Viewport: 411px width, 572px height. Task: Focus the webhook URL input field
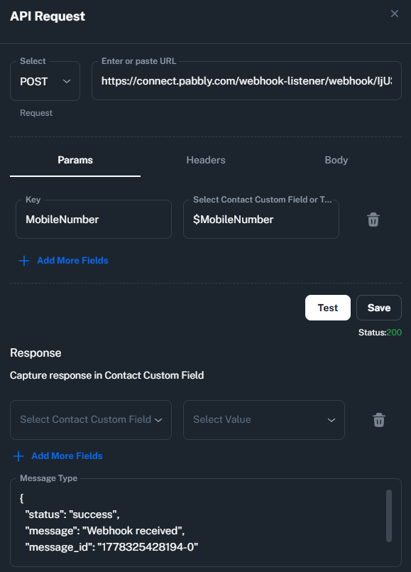pyautogui.click(x=247, y=81)
